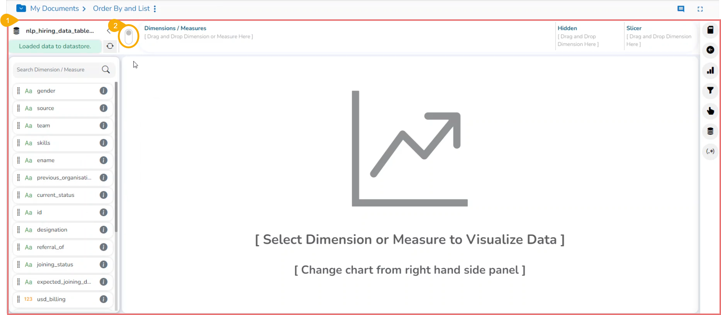The width and height of the screenshot is (721, 315).
Task: Open the three-dot menu next to Order By and List
Action: point(155,9)
